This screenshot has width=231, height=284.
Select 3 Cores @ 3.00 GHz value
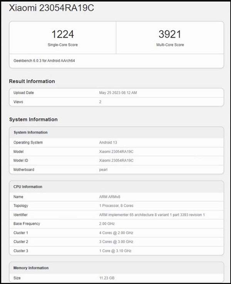(116, 242)
